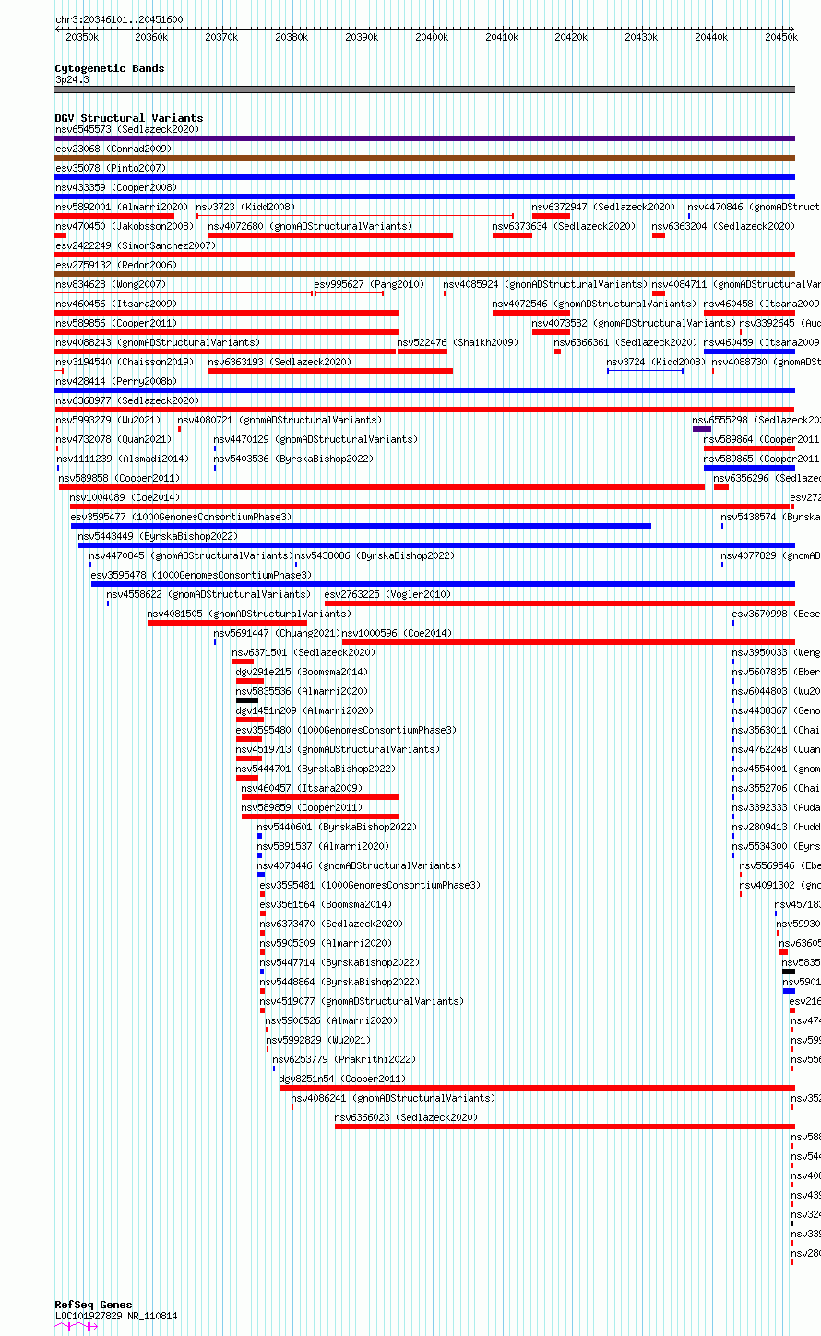Open the RefSeq Genes track title

[x=93, y=1305]
